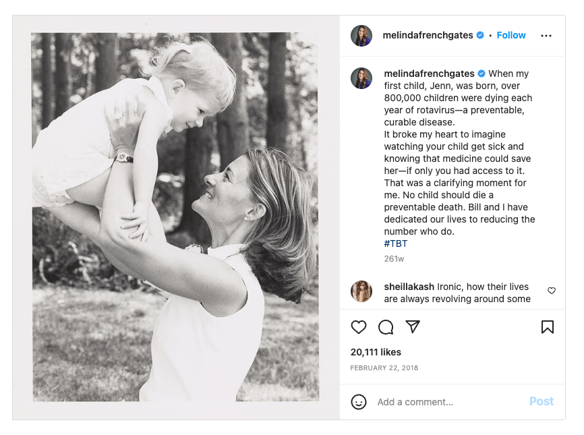
Task: Click the Add a comment field
Action: pos(445,402)
